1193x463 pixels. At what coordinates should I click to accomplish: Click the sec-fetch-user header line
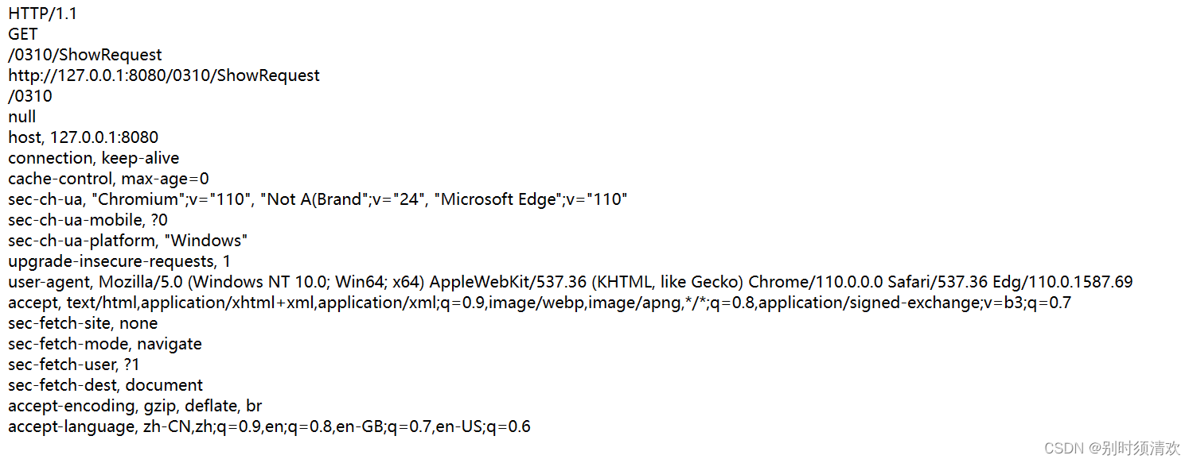[x=74, y=365]
